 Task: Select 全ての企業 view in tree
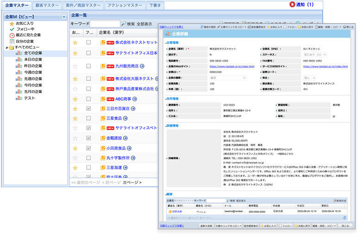pos(33,53)
